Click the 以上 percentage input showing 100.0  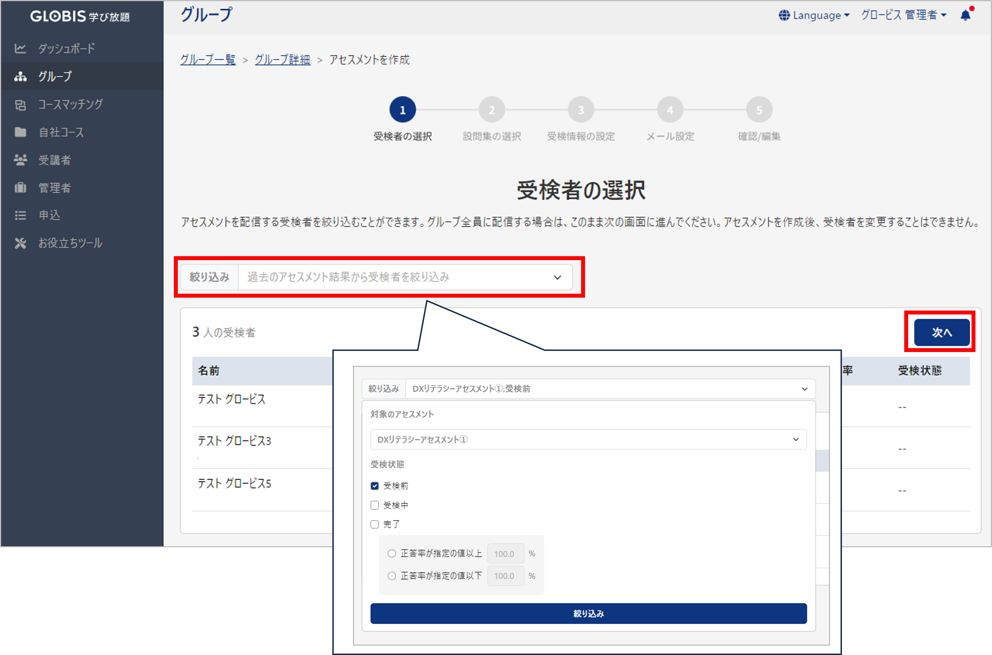pos(505,554)
